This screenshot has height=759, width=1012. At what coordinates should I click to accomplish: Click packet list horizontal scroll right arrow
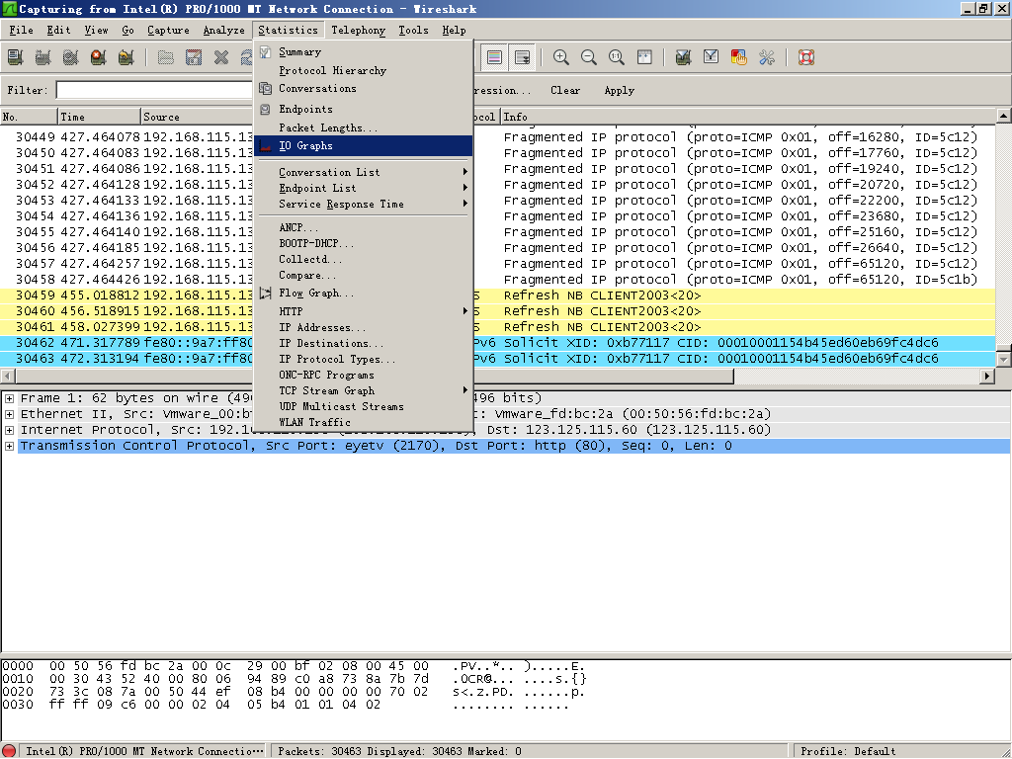click(987, 376)
